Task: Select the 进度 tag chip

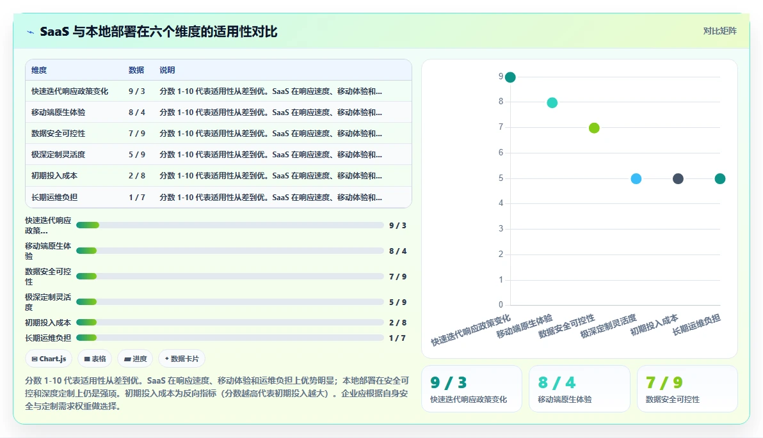Action: click(x=135, y=359)
